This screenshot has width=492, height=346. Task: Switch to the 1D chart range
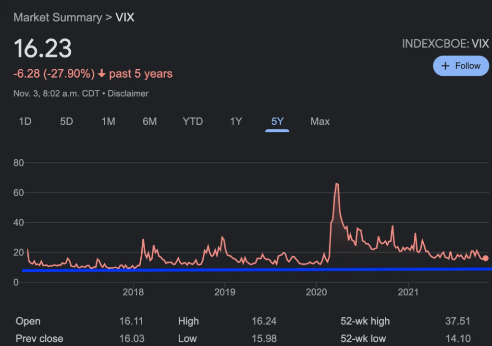pos(25,121)
